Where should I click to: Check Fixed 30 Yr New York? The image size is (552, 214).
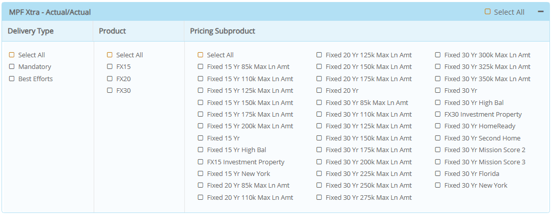click(438, 185)
